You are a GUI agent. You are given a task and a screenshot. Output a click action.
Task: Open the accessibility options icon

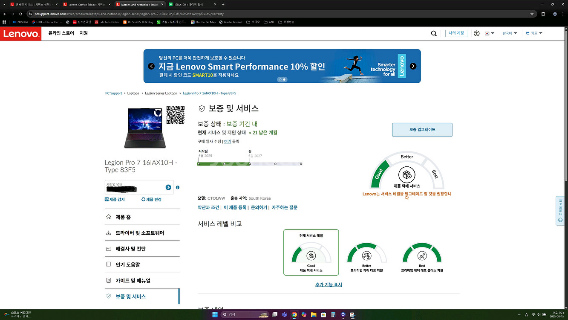point(476,33)
